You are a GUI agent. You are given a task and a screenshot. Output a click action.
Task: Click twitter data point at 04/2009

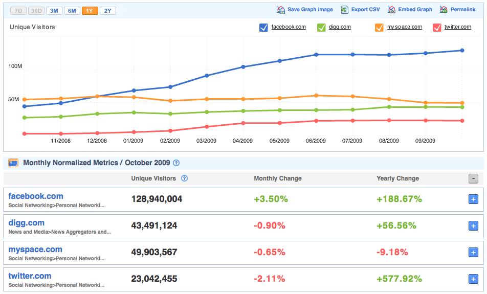(x=243, y=123)
